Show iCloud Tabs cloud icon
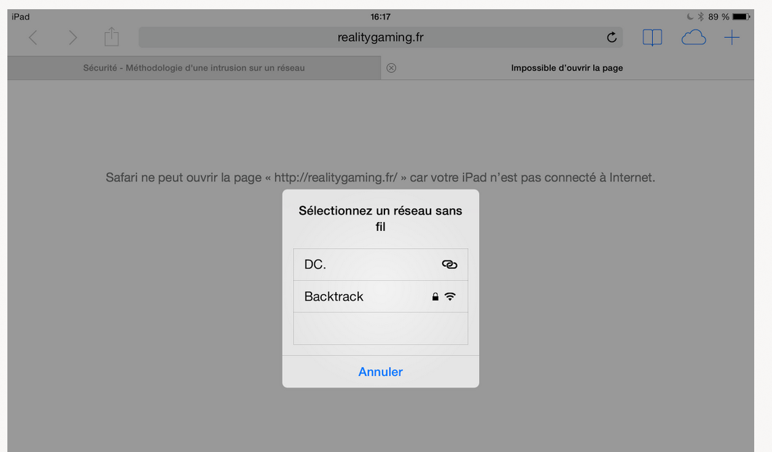 (693, 38)
